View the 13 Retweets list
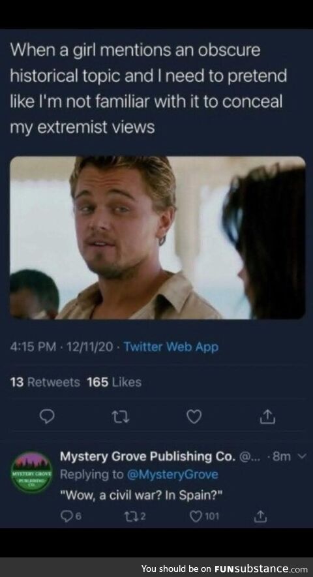 45,382
